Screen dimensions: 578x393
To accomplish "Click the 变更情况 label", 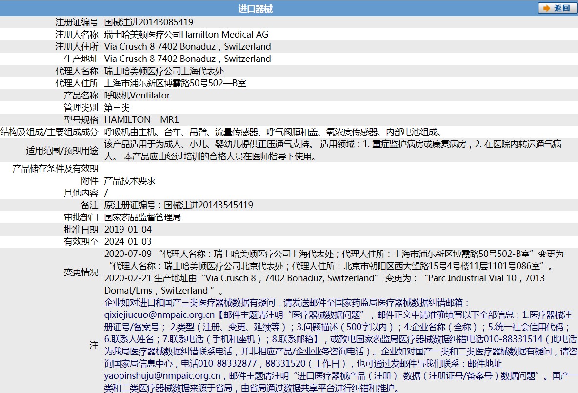I will [81, 272].
